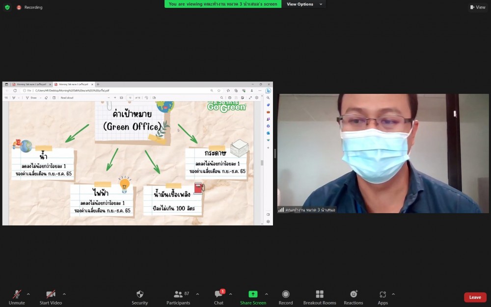Print the PDF document
Screen dimensions: 491x307
point(229,98)
